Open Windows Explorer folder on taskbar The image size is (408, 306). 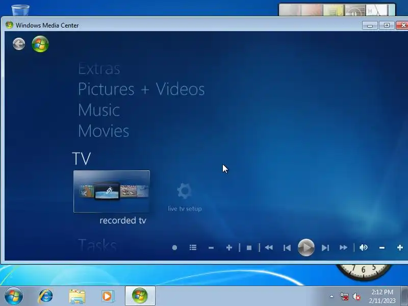pos(77,296)
